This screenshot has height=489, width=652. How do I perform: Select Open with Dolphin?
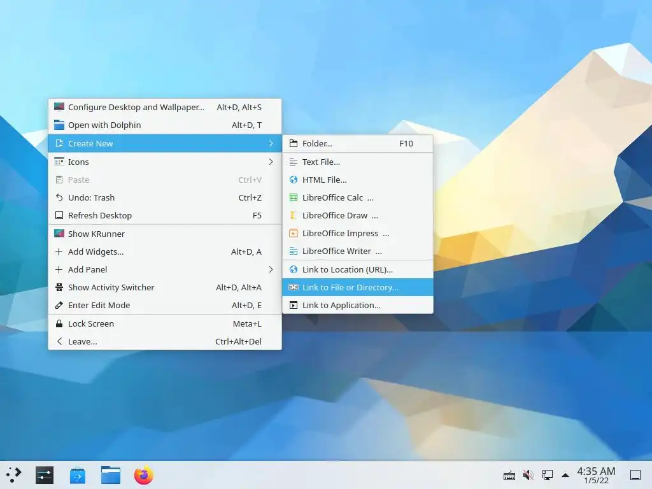[165, 125]
